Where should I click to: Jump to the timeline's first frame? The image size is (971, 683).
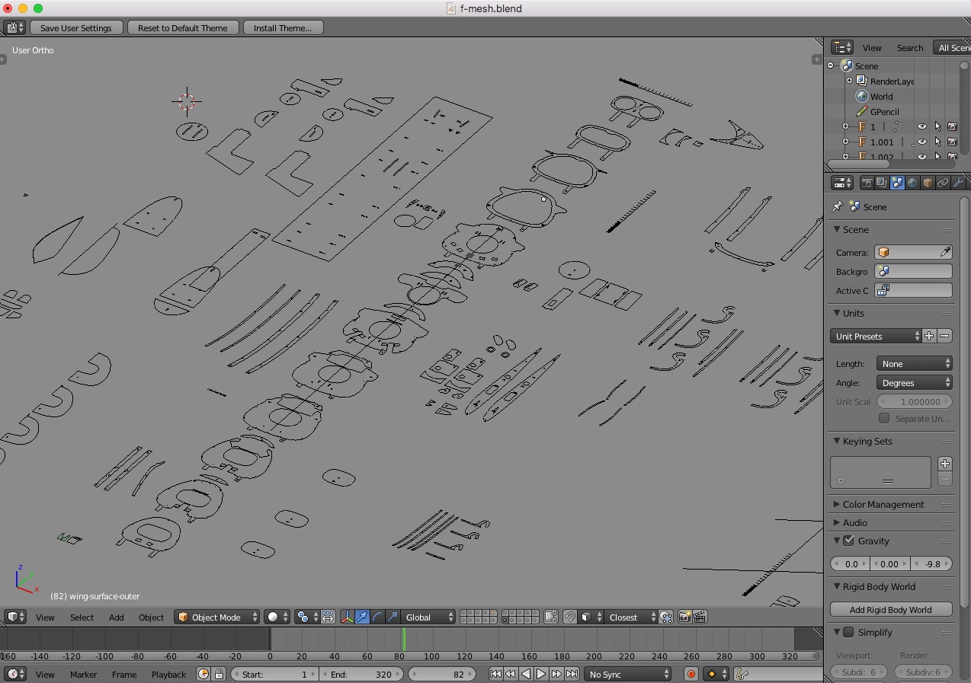tap(495, 674)
